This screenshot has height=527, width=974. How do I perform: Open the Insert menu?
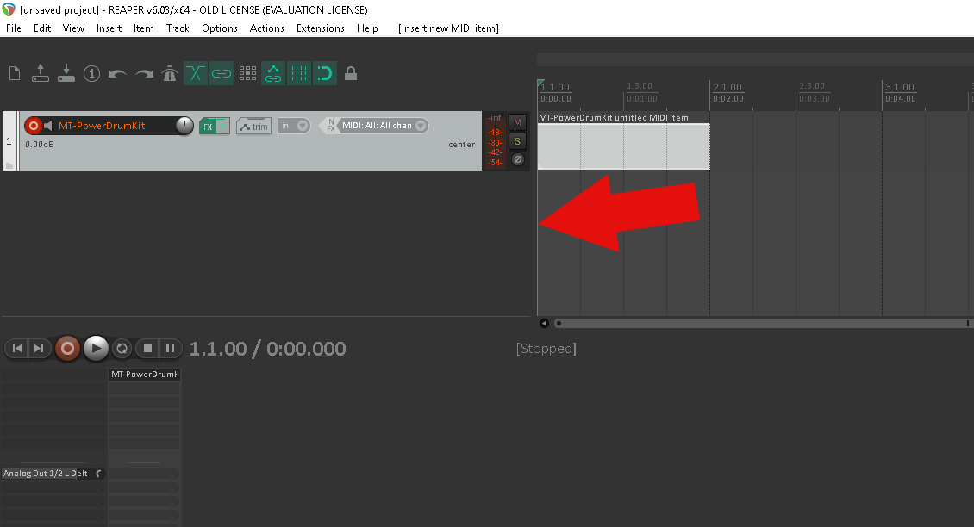click(x=109, y=28)
